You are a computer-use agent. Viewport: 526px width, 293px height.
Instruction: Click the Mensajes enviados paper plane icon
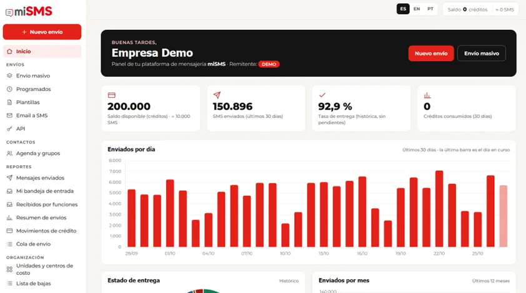click(x=9, y=178)
